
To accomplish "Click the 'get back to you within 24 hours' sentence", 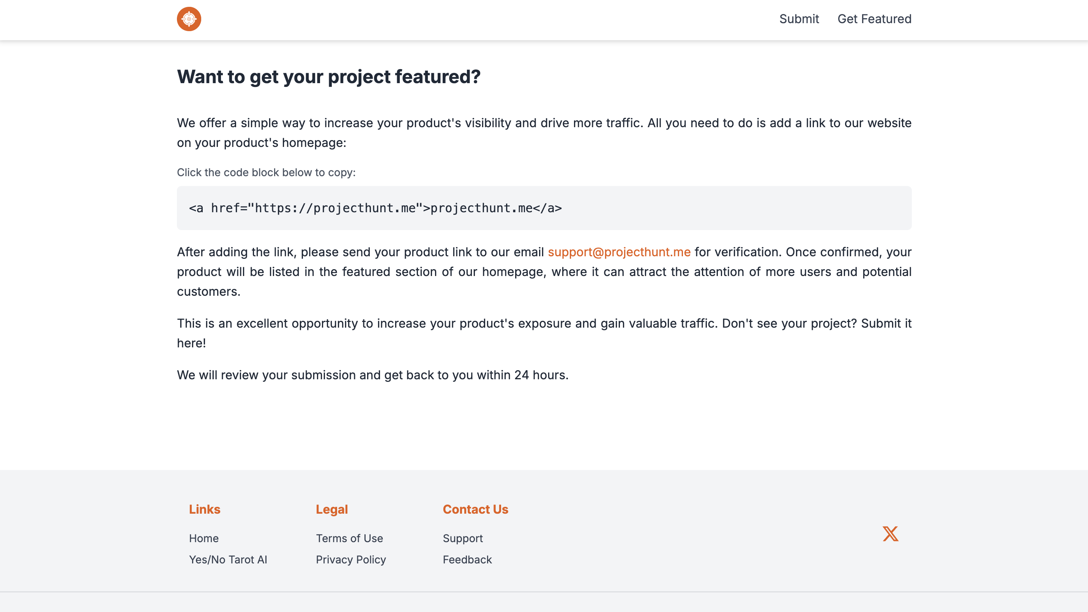I will pos(372,375).
